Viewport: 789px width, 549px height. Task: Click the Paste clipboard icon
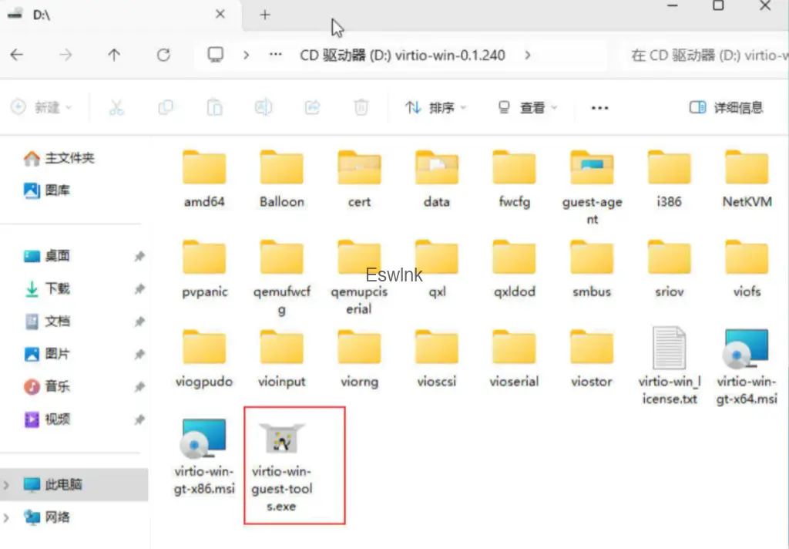[x=215, y=108]
